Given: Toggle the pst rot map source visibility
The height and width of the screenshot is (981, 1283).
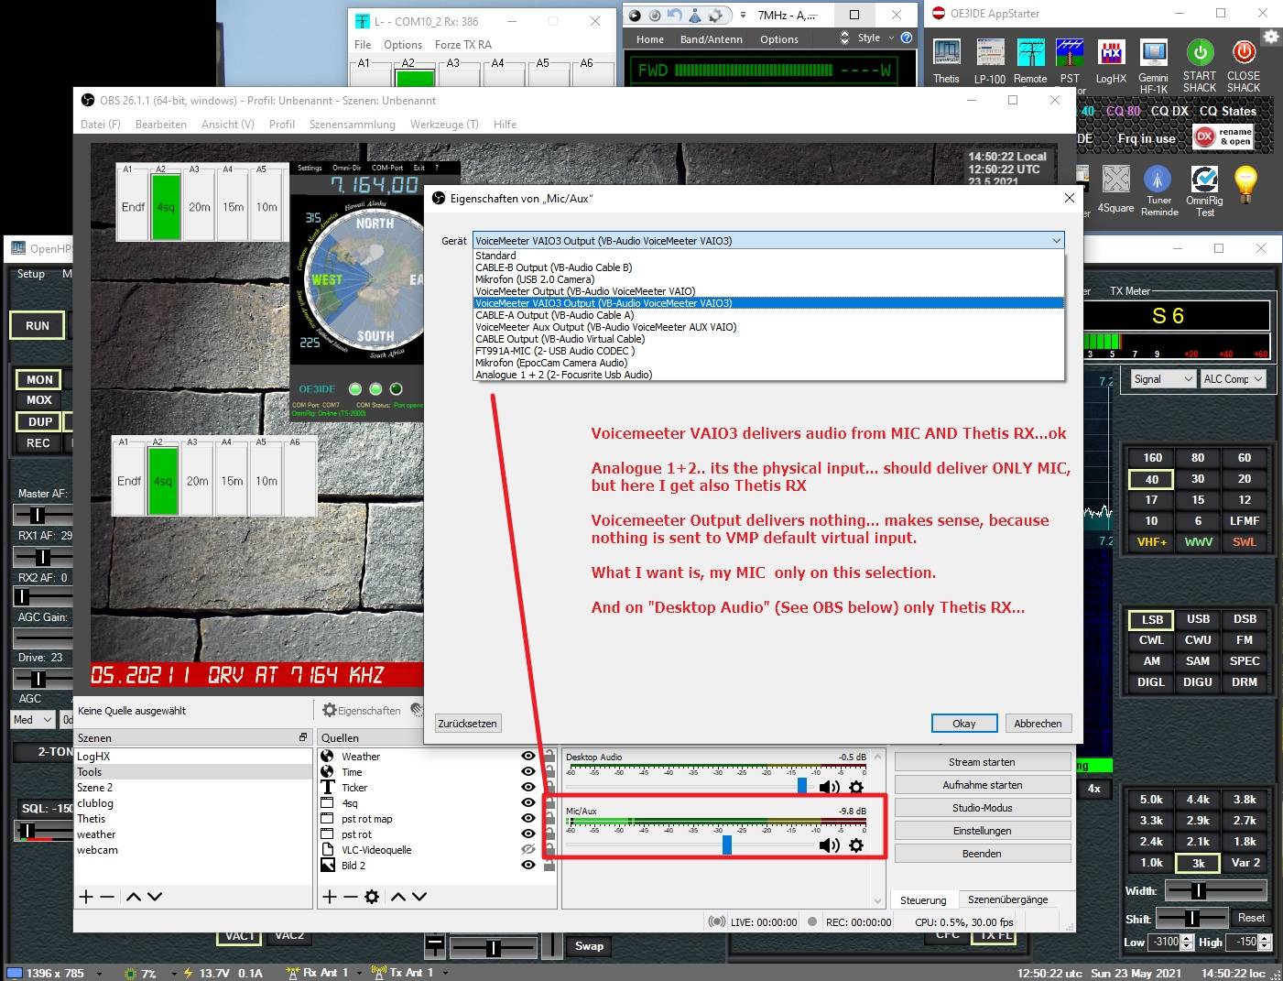Looking at the screenshot, I should pyautogui.click(x=527, y=819).
